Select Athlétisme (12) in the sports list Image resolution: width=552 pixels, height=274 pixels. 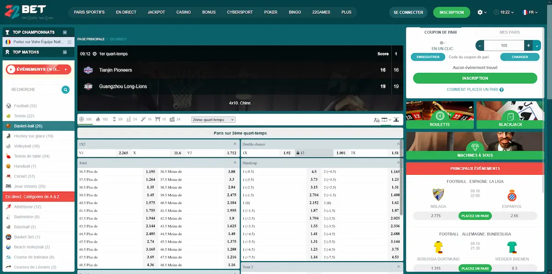coord(38,207)
